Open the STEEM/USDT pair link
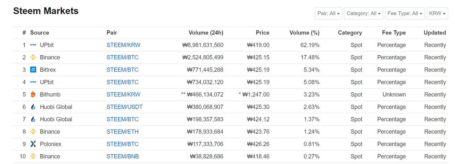This screenshot has width=455, height=164. click(x=124, y=107)
